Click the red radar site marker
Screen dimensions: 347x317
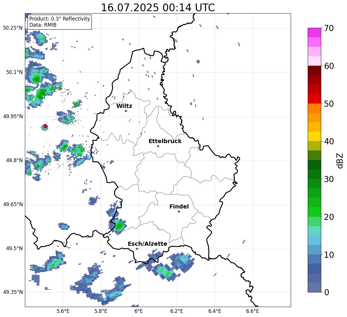[x=45, y=126]
